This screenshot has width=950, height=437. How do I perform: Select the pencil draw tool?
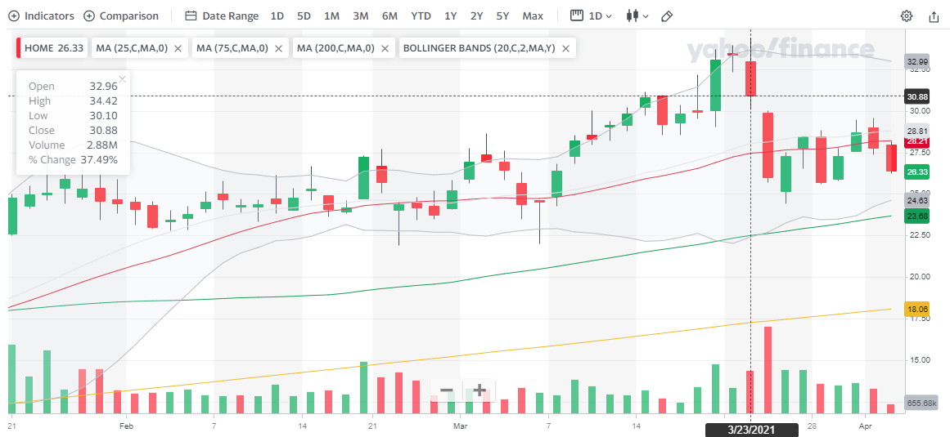pyautogui.click(x=667, y=16)
